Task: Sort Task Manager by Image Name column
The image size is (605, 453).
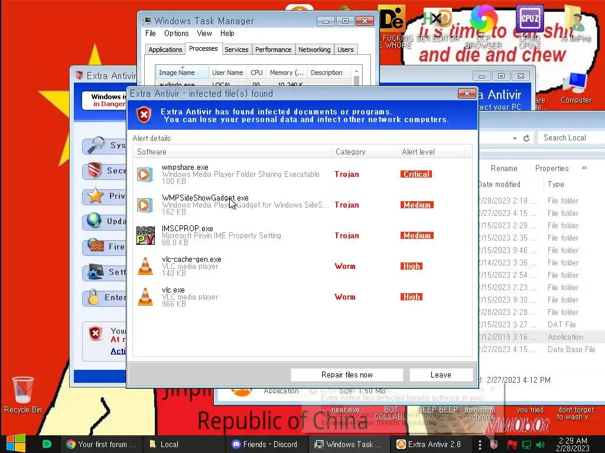Action: click(x=182, y=73)
